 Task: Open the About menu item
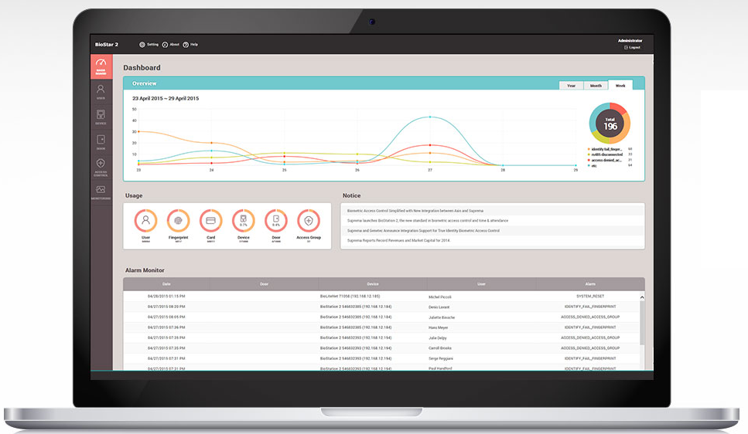click(171, 45)
